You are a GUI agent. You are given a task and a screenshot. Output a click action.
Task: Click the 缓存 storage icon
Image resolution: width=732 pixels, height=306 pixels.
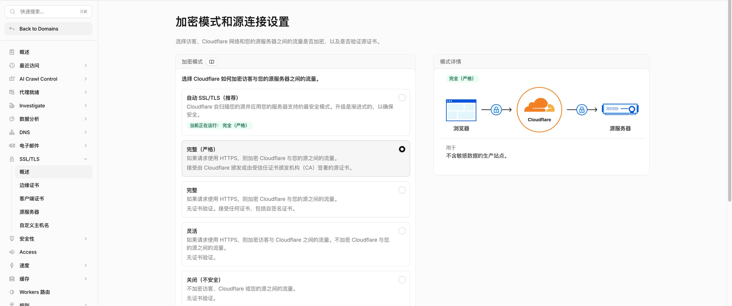[x=12, y=279]
